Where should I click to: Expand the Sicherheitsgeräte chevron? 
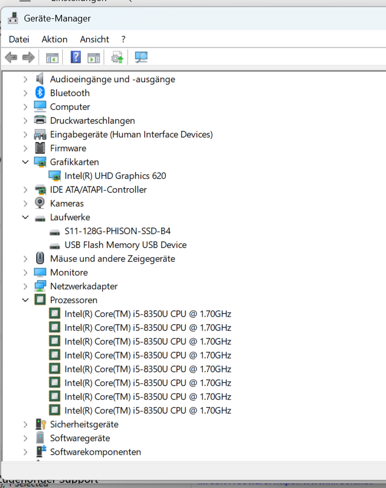click(26, 424)
